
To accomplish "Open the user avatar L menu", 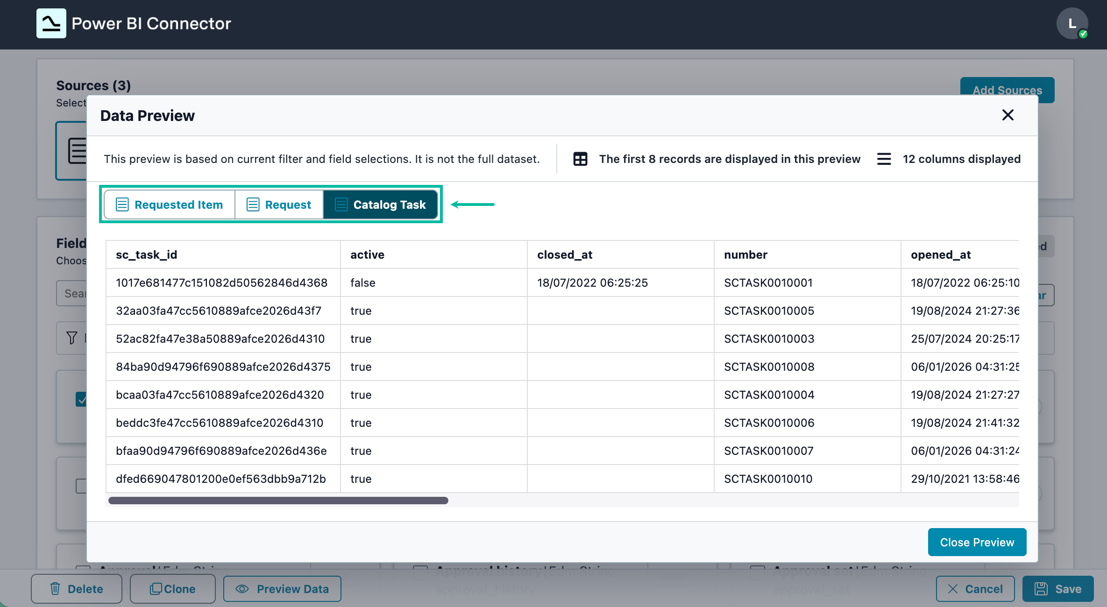I will tap(1072, 23).
